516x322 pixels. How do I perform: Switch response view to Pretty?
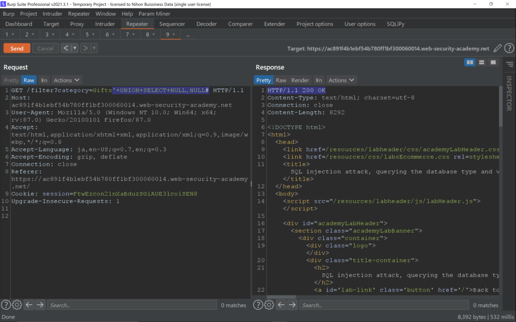[x=264, y=80]
